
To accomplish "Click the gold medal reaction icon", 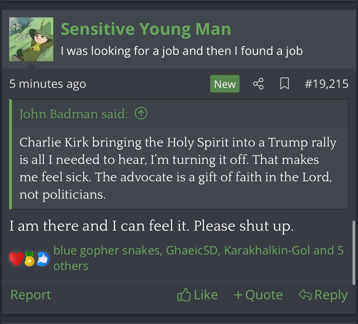I will pyautogui.click(x=29, y=259).
